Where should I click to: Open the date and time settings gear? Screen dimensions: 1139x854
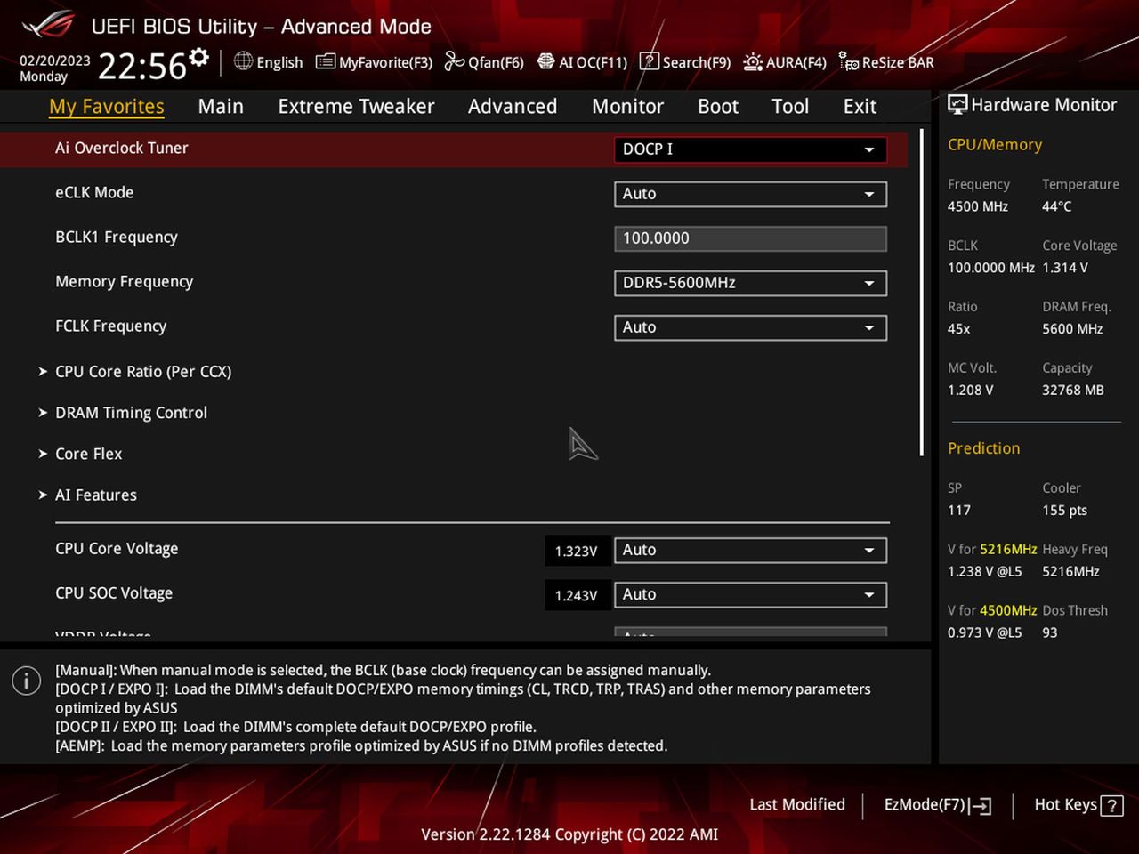pos(199,58)
